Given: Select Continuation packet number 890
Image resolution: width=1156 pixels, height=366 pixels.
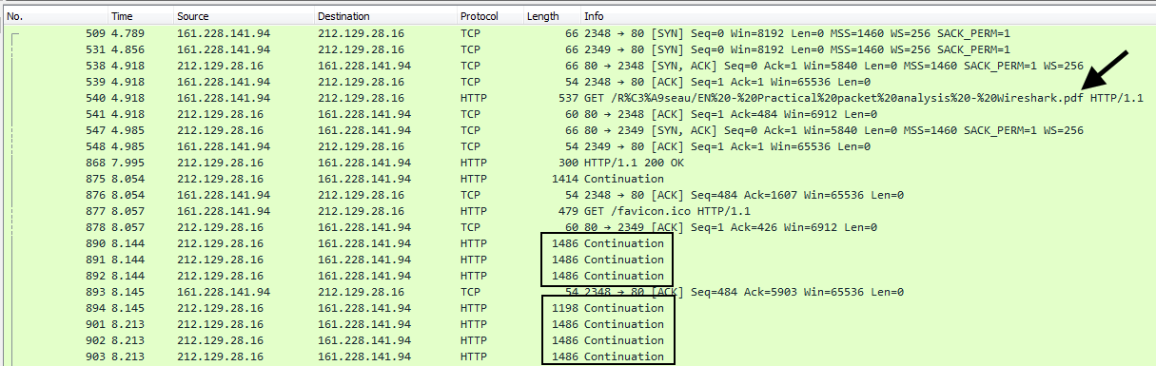Looking at the screenshot, I should click(x=578, y=243).
